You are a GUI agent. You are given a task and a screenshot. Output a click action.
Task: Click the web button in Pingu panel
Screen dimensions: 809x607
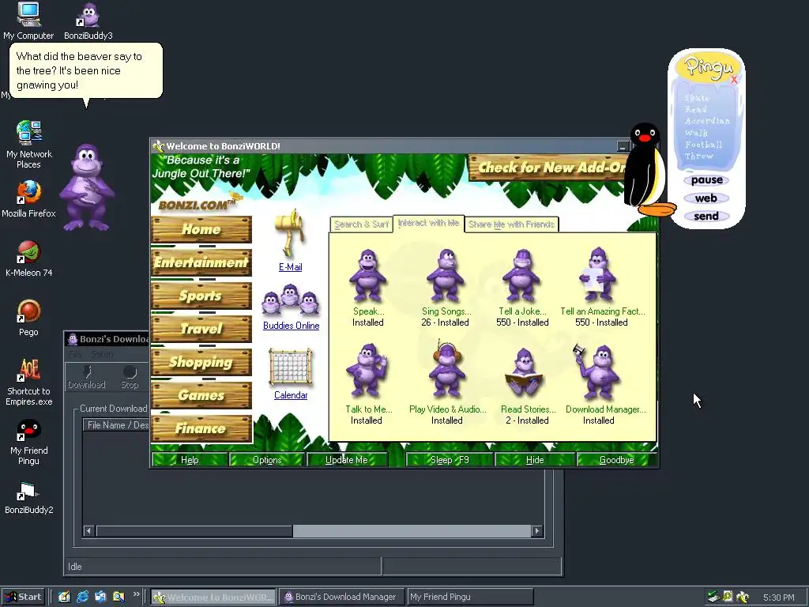coord(706,198)
